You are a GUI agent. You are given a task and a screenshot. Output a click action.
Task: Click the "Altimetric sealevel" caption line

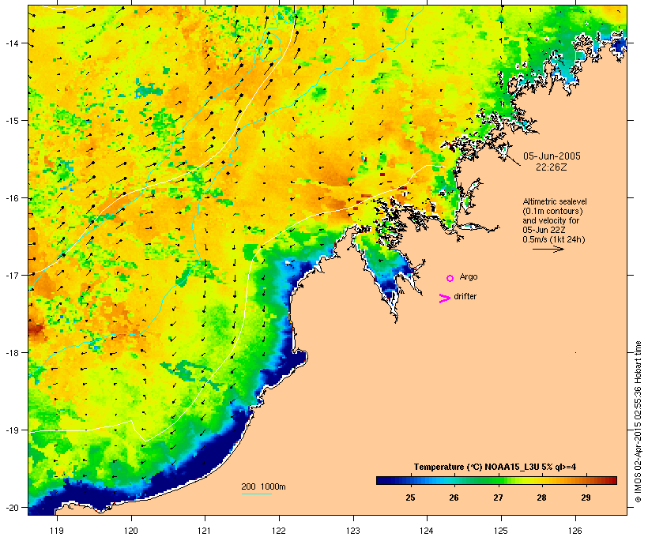coord(555,201)
